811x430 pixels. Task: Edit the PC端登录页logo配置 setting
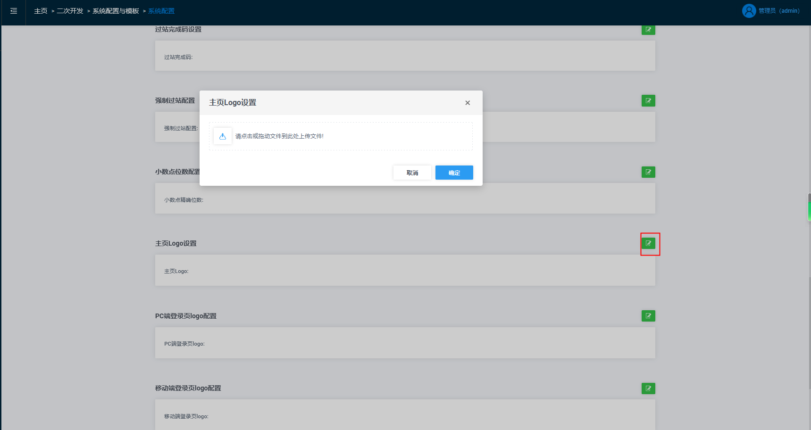[648, 316]
